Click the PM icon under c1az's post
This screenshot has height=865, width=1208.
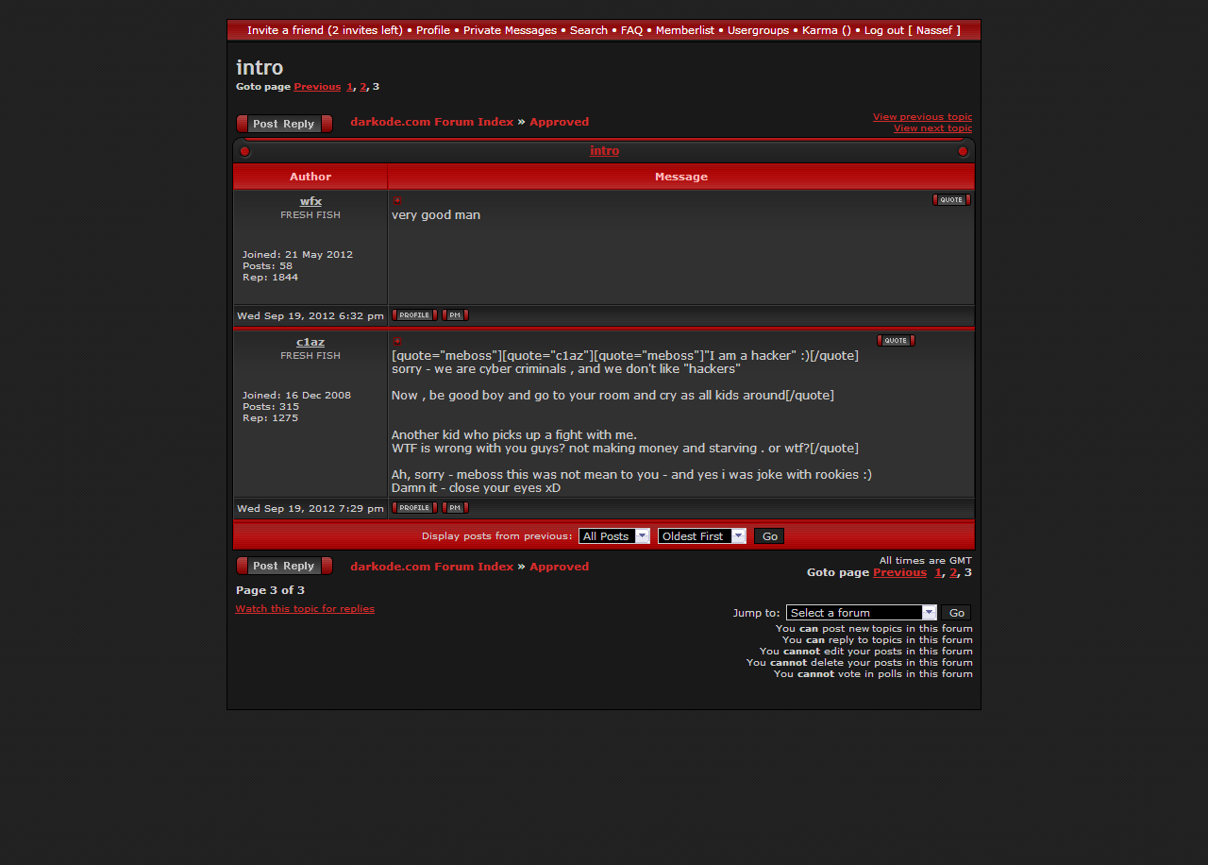(x=455, y=508)
